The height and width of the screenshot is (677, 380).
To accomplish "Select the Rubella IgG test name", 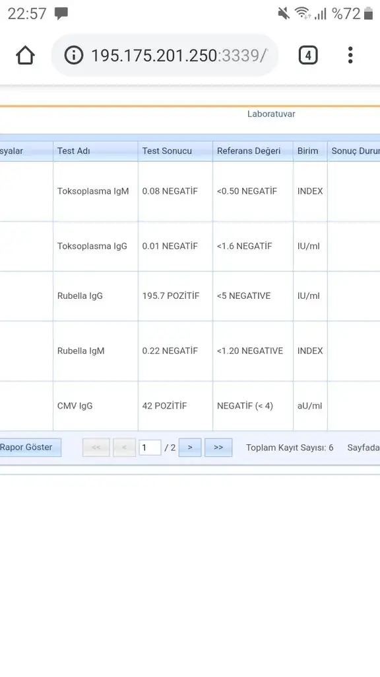I will click(x=80, y=296).
